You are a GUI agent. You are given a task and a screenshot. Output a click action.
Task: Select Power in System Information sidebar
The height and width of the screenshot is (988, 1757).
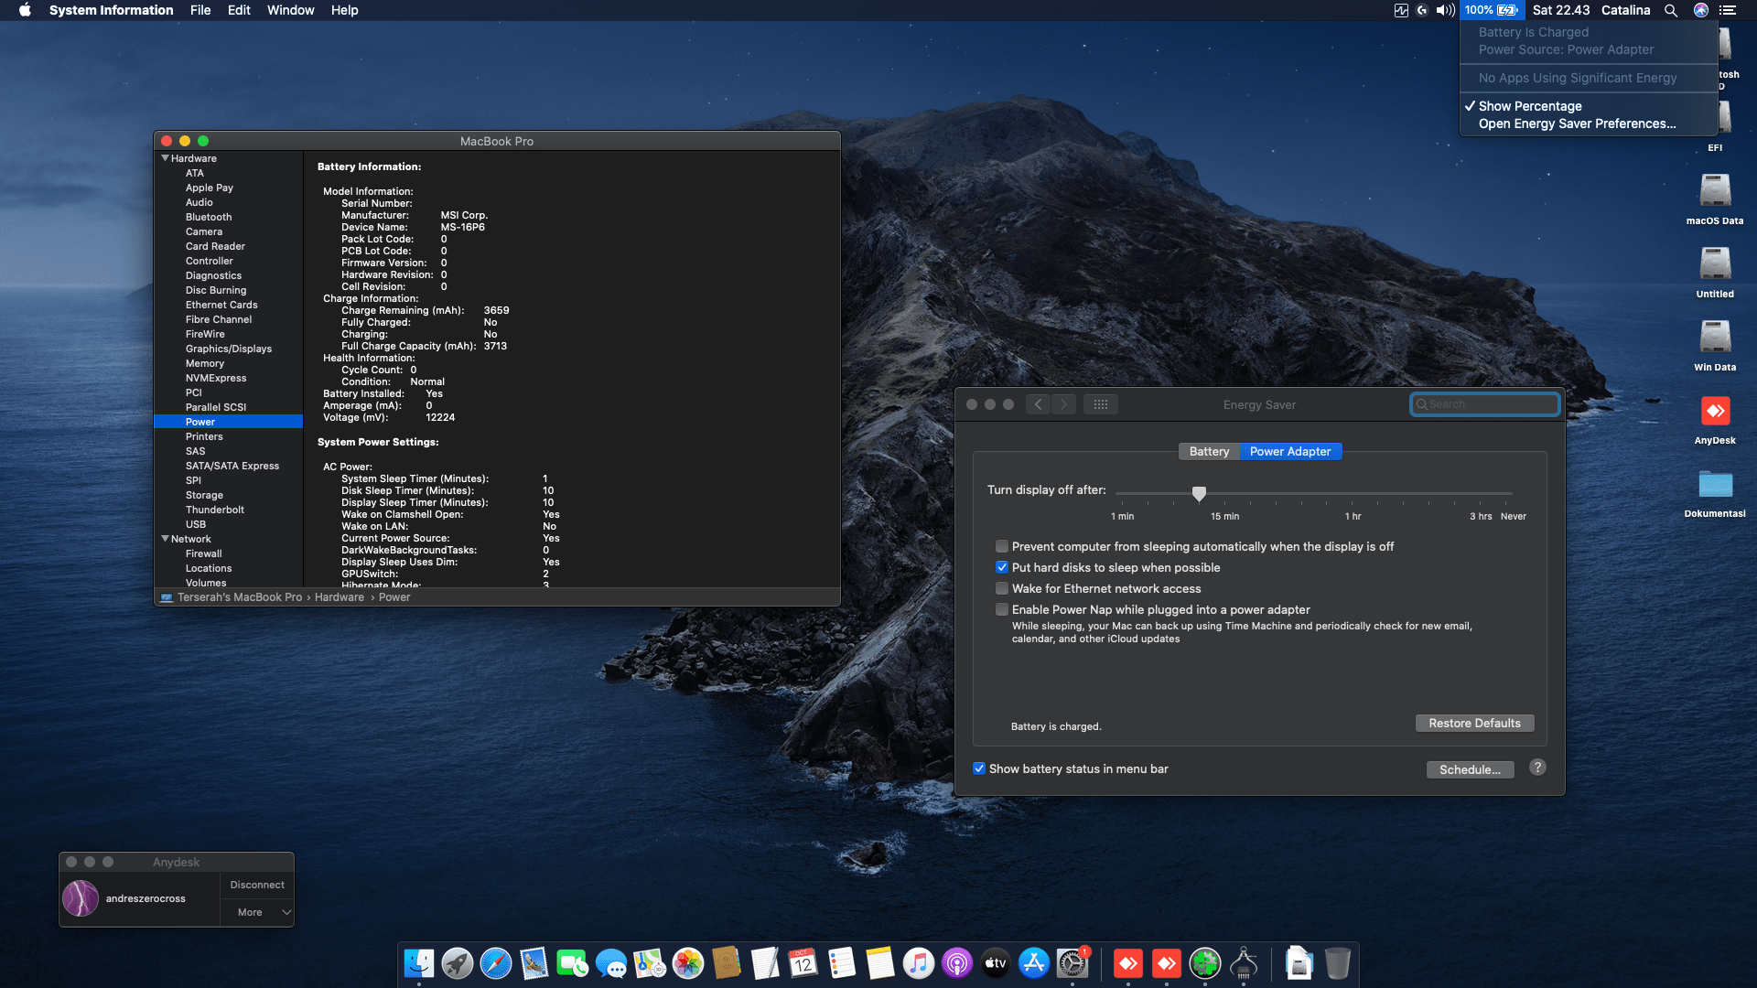tap(228, 422)
